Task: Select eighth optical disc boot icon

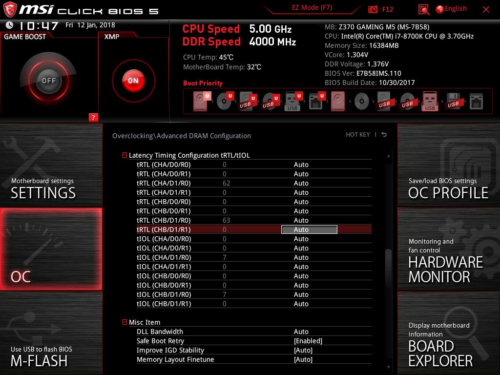Action: point(362,102)
